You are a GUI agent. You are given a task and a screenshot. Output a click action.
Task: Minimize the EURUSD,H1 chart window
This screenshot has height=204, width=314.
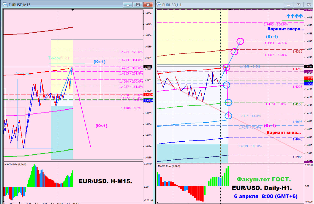(x=289, y=5)
